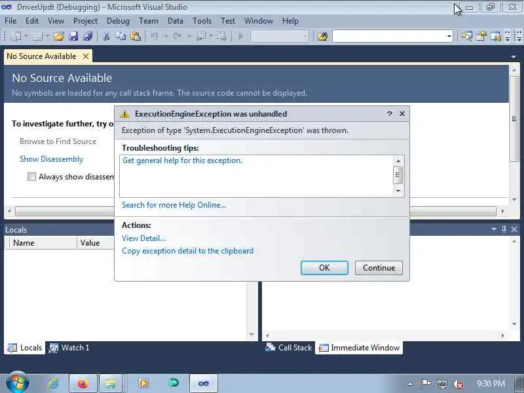Launch Internet Explorer from taskbar
The image size is (524, 393).
click(53, 383)
